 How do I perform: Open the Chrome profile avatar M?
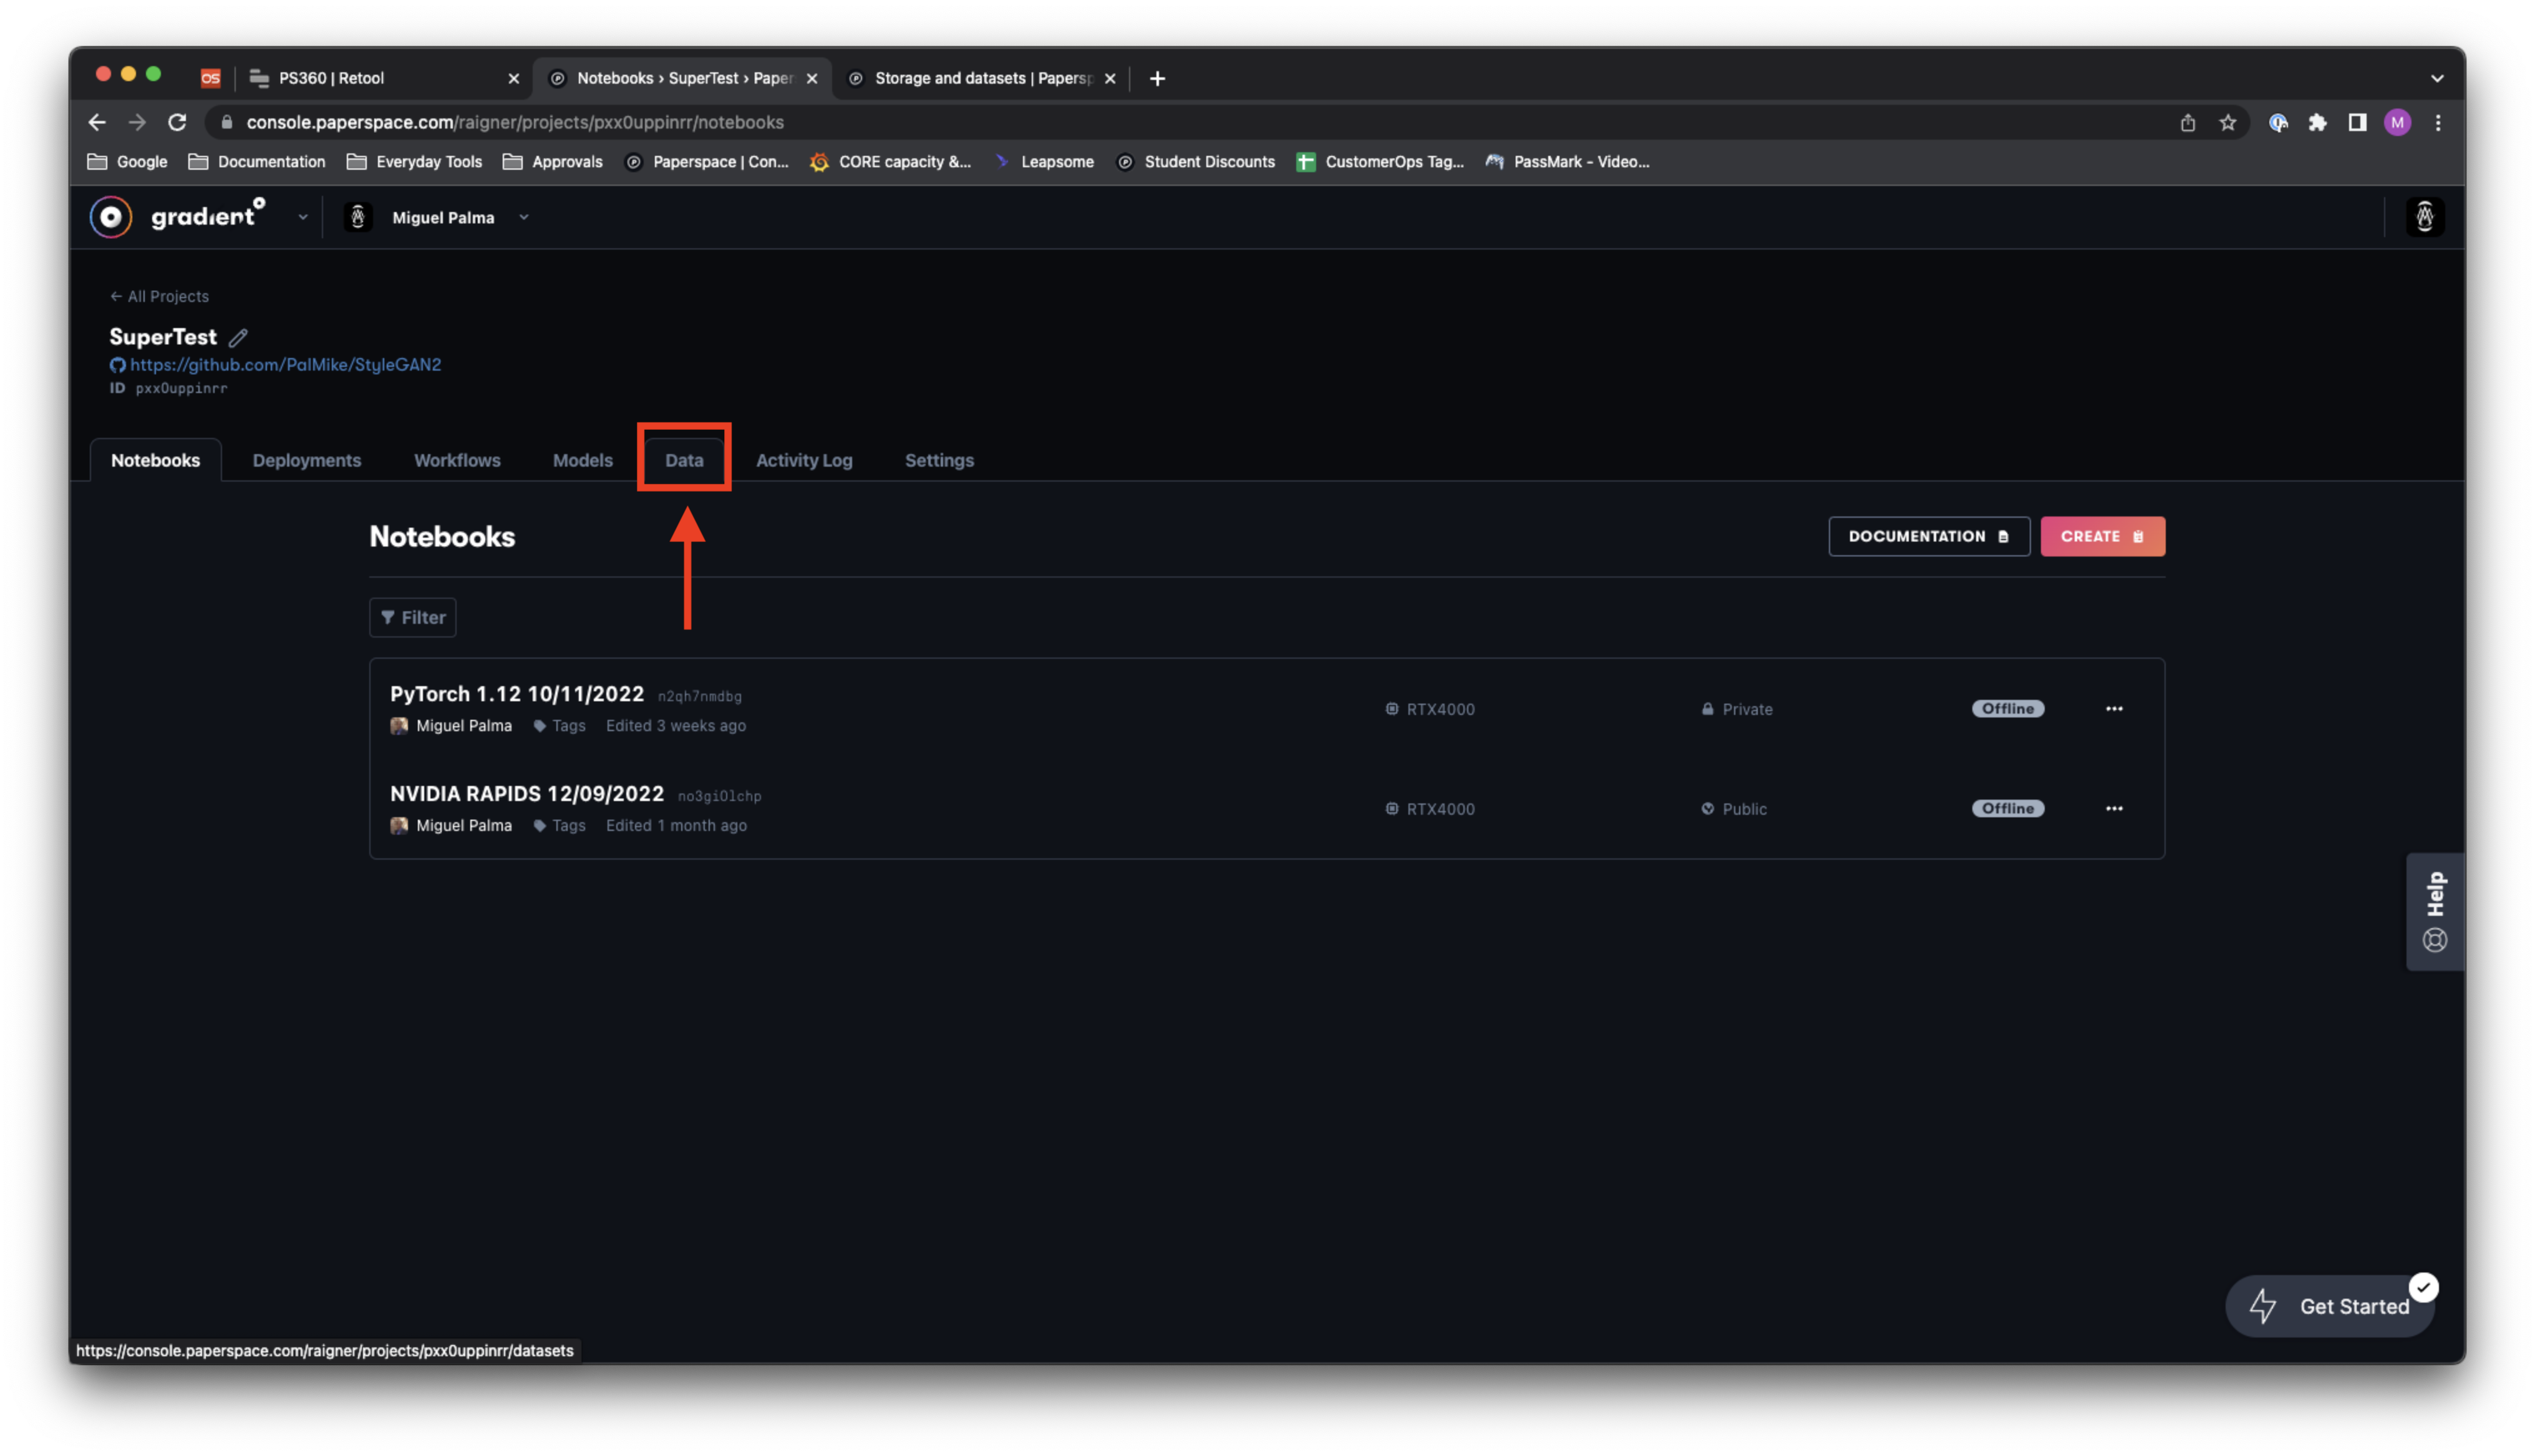[2397, 122]
